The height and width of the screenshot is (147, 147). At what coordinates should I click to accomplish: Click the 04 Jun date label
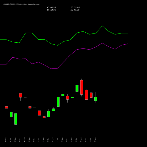(24, 140)
